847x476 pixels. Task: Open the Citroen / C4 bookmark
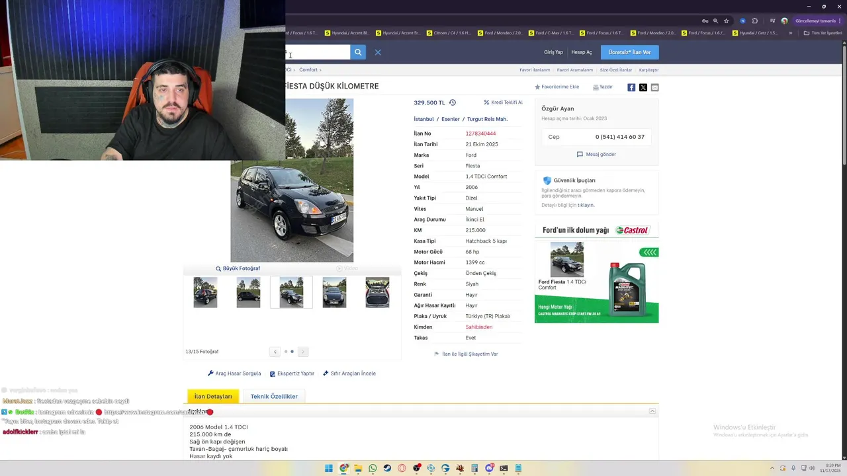[x=449, y=33]
